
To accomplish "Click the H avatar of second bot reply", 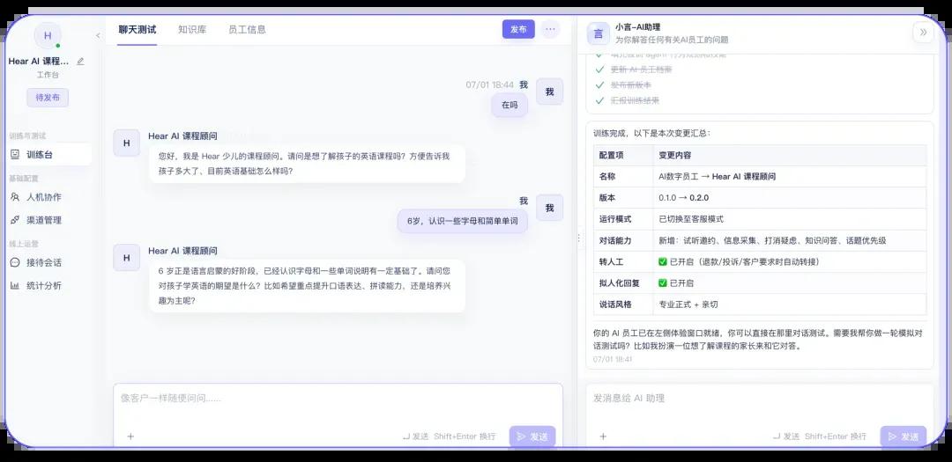I will [x=126, y=258].
